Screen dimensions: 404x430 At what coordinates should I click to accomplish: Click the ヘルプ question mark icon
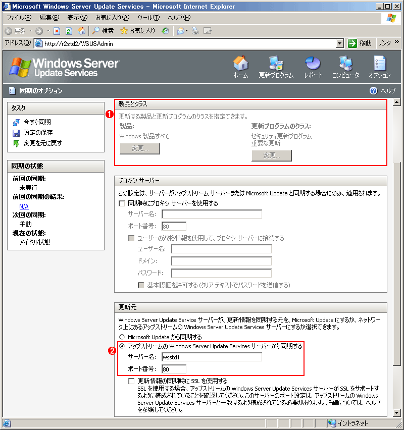pyautogui.click(x=373, y=91)
